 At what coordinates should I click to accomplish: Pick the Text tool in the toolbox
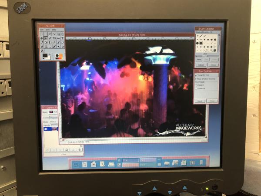click(62, 38)
